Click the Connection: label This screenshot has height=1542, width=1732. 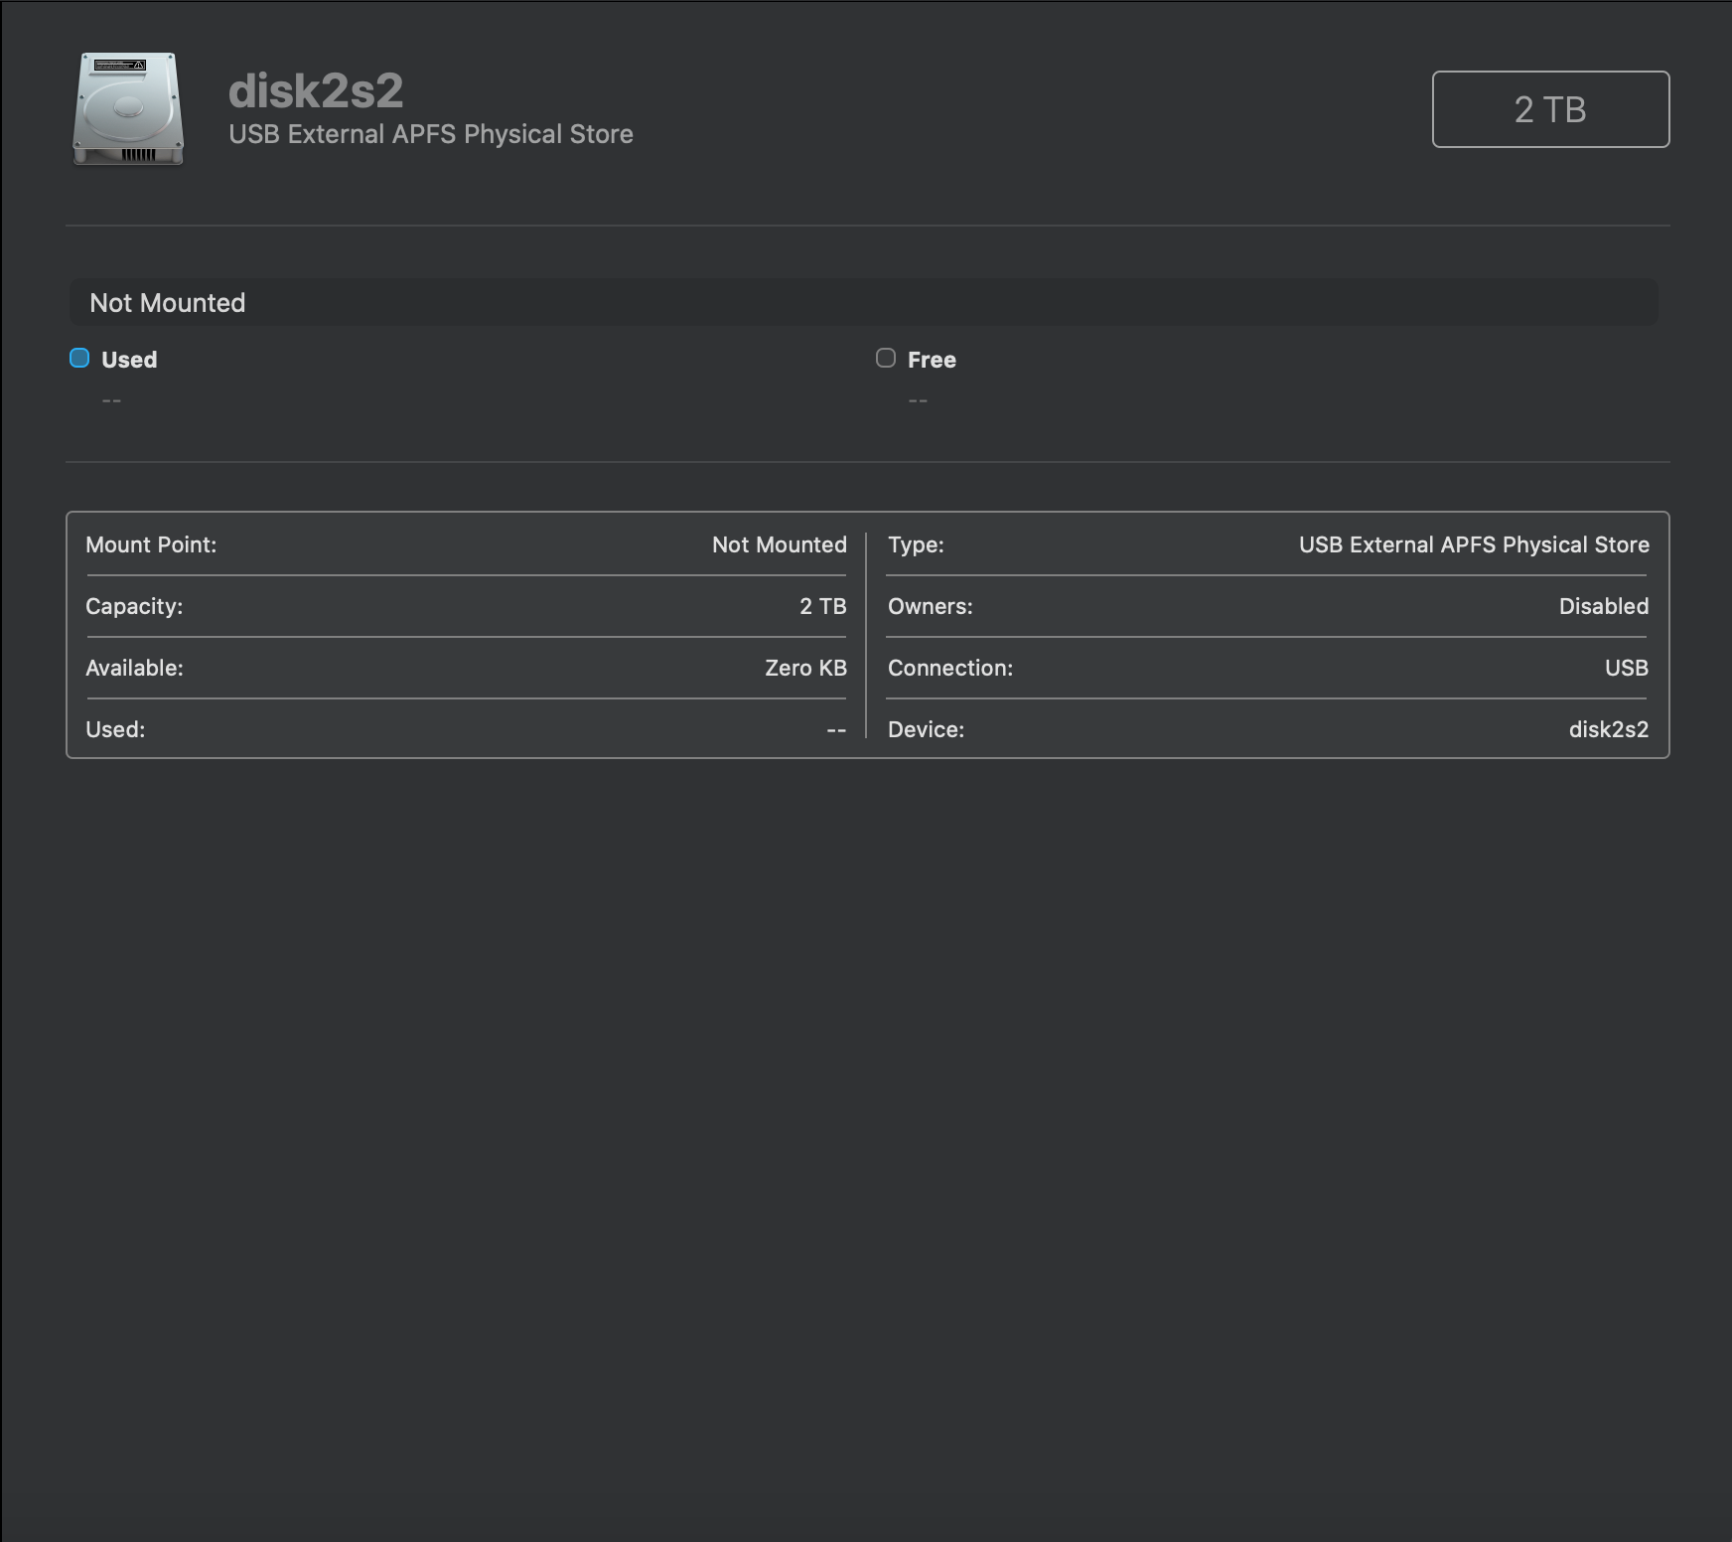click(x=950, y=668)
